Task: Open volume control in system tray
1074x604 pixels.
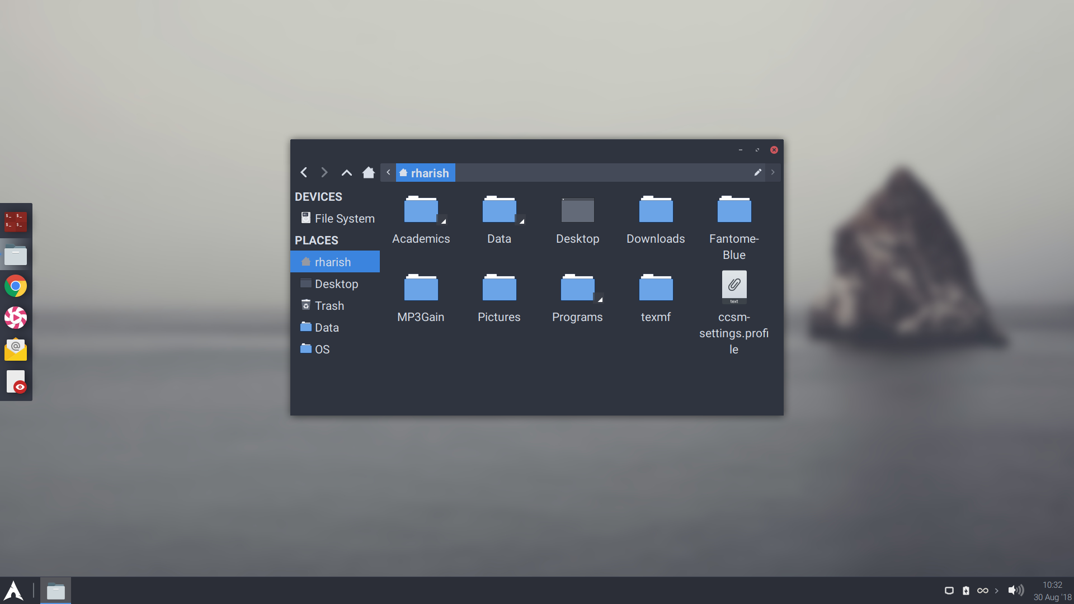Action: click(x=1016, y=591)
